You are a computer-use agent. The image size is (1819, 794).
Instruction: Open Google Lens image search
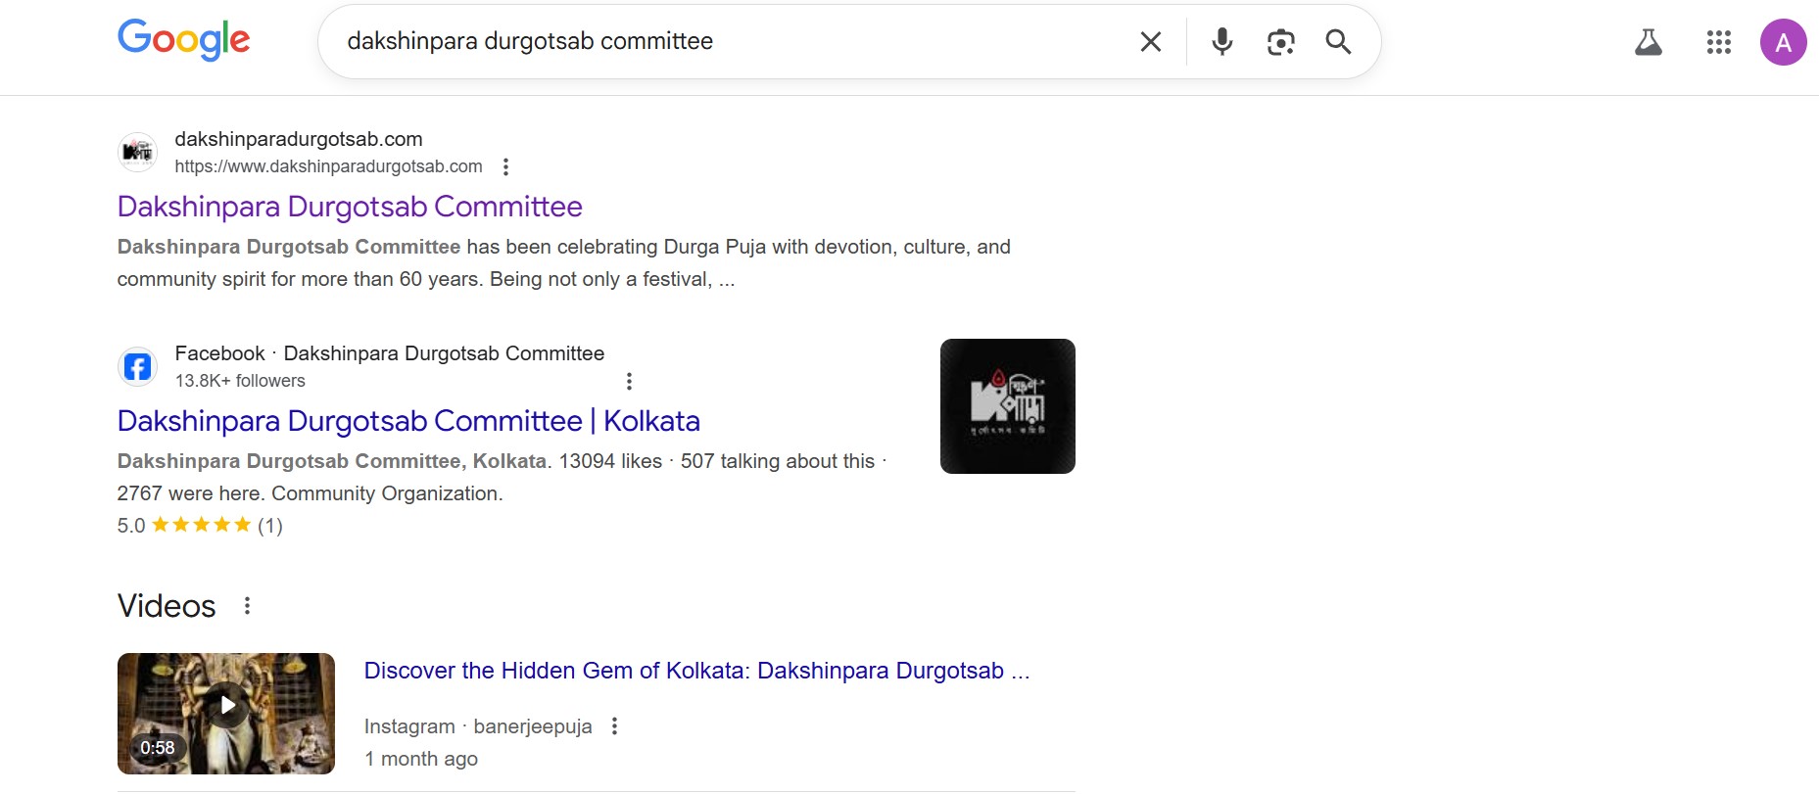1280,41
